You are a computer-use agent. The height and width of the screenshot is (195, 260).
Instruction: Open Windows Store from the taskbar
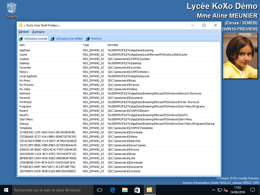coord(137,190)
